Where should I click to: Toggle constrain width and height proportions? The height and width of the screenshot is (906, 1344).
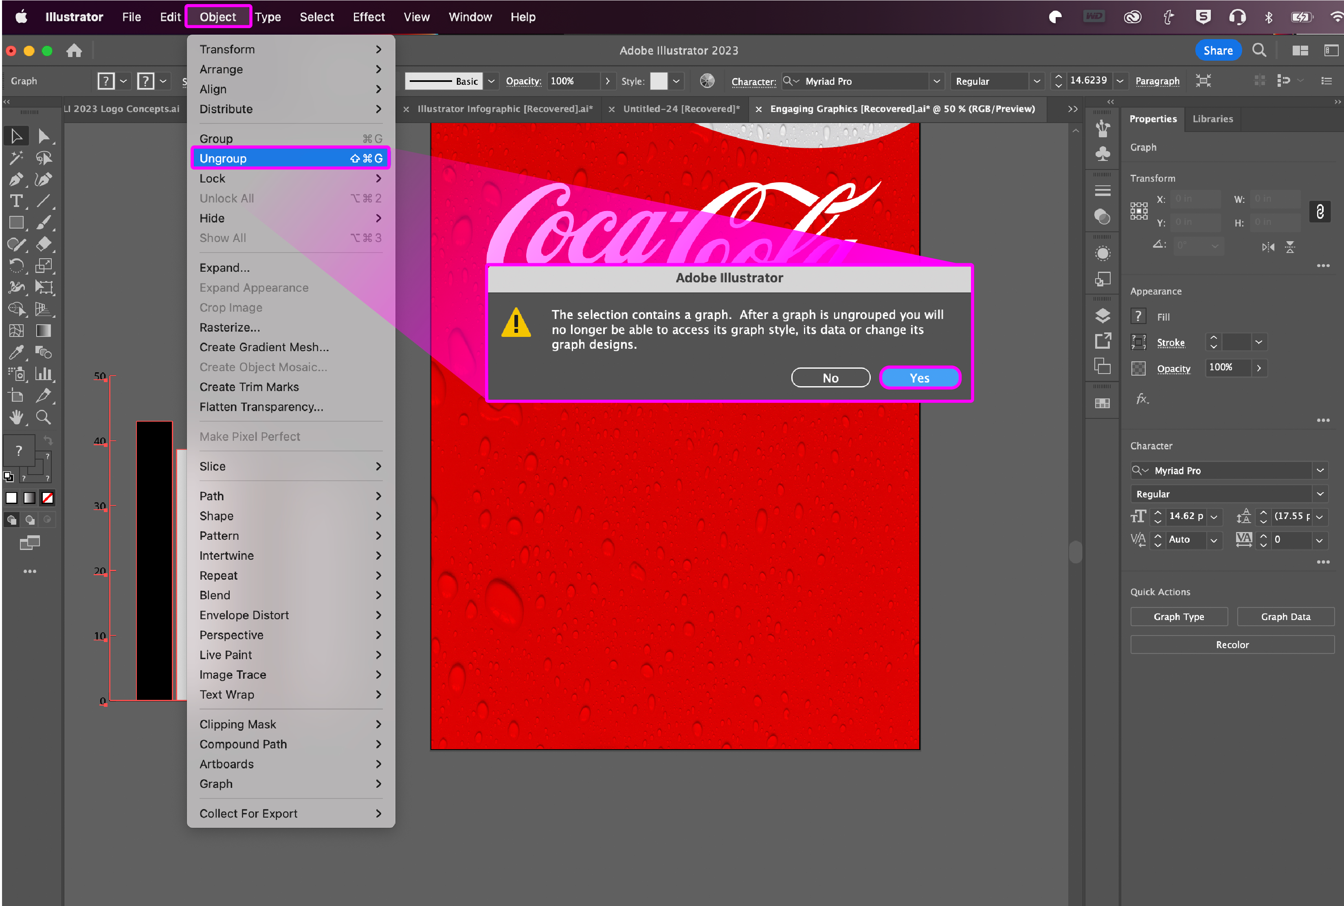(x=1320, y=211)
